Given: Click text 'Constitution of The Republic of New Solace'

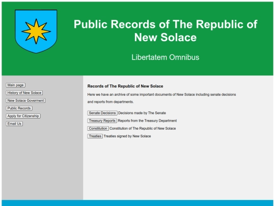Looking at the screenshot, I should [x=143, y=128].
